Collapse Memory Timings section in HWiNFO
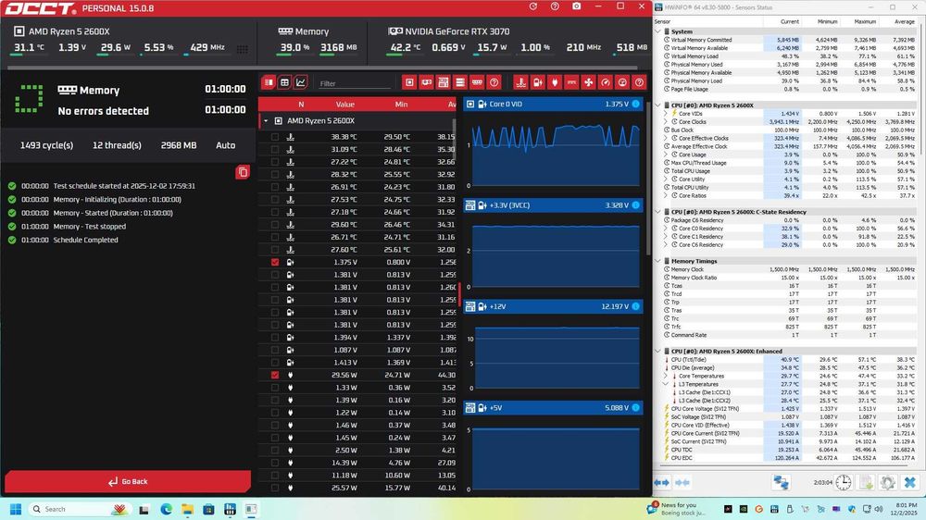This screenshot has height=520, width=926. (657, 261)
